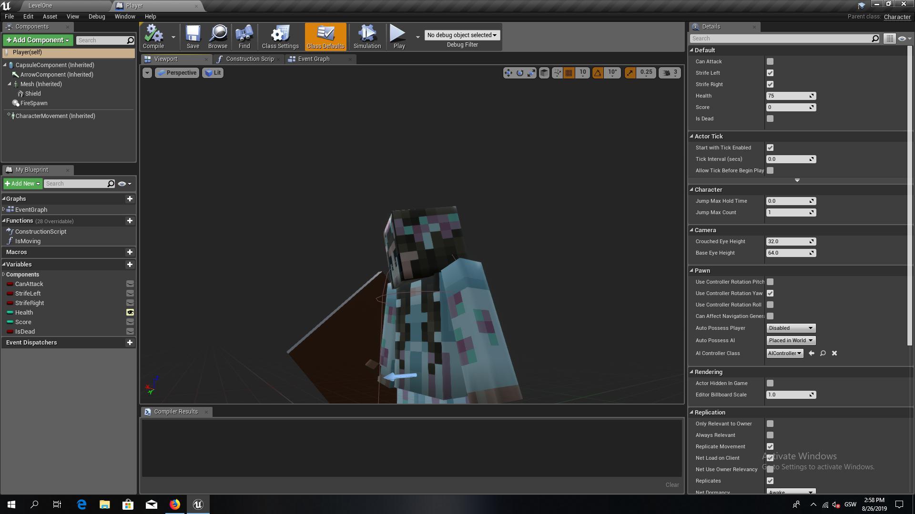Open Class Settings in toolbar

[x=280, y=36]
